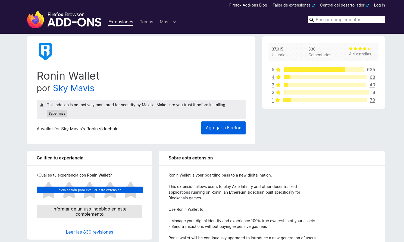Click the 3-star rating bar

(325, 85)
